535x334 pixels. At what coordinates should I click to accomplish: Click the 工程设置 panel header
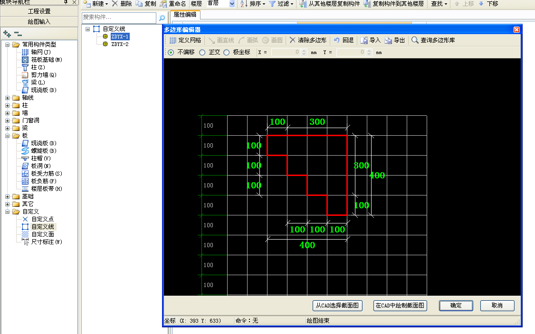point(39,11)
